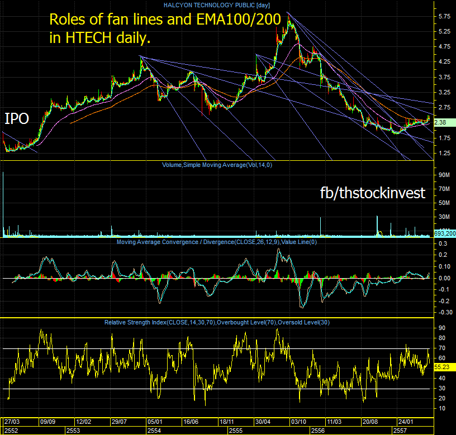Select the 18/11 date on time axis
Screen dimensions: 456x435
coord(226,422)
